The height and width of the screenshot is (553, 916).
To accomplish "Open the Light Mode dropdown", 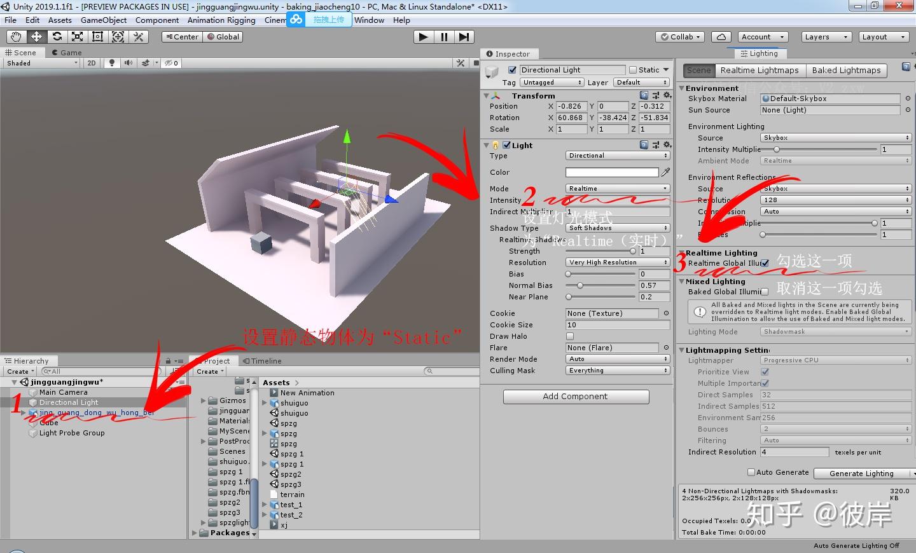I will point(618,189).
